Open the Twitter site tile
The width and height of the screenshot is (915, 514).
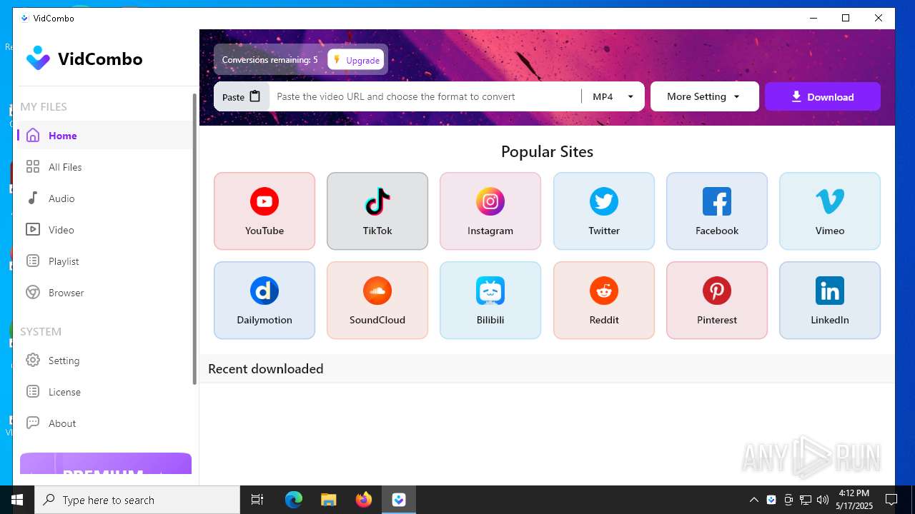[604, 211]
